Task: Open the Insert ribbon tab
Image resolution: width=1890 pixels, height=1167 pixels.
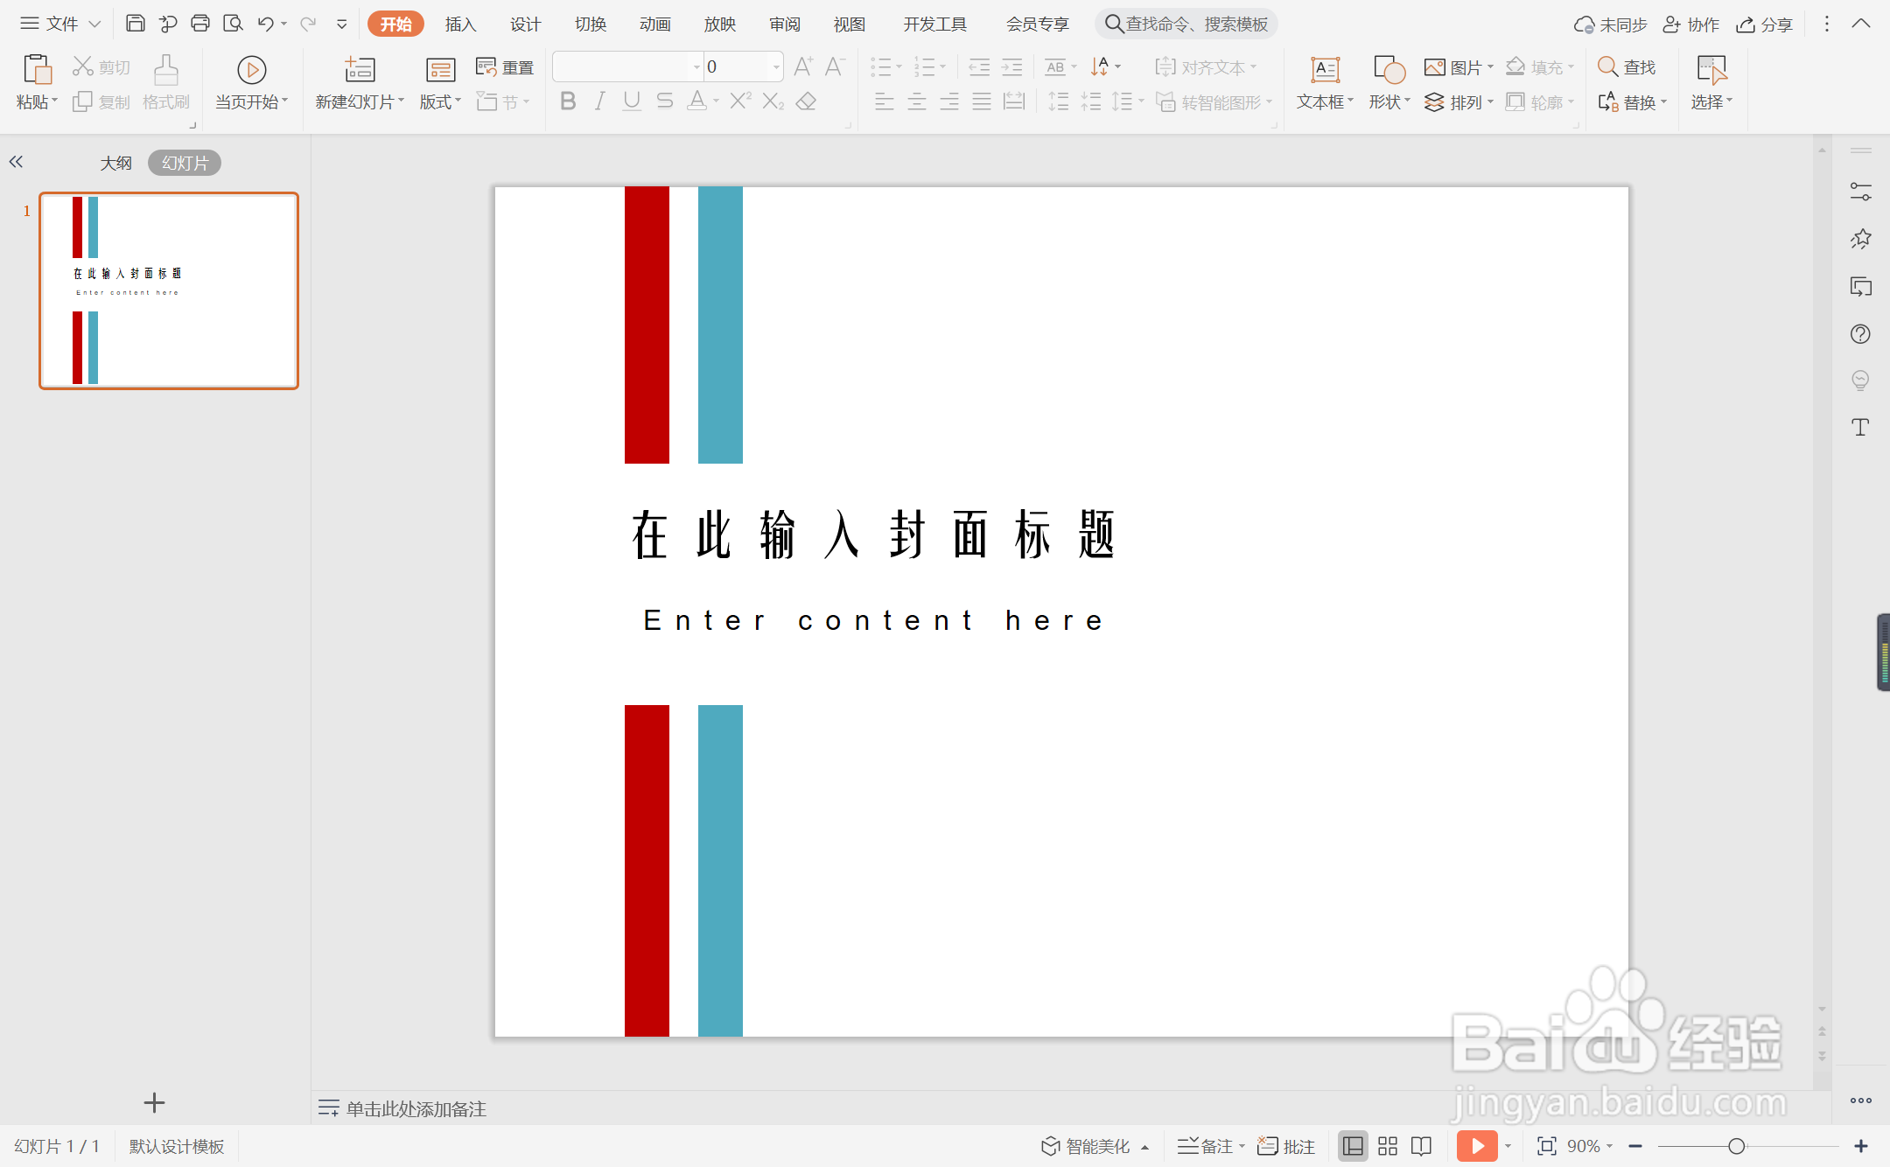Action: [460, 24]
